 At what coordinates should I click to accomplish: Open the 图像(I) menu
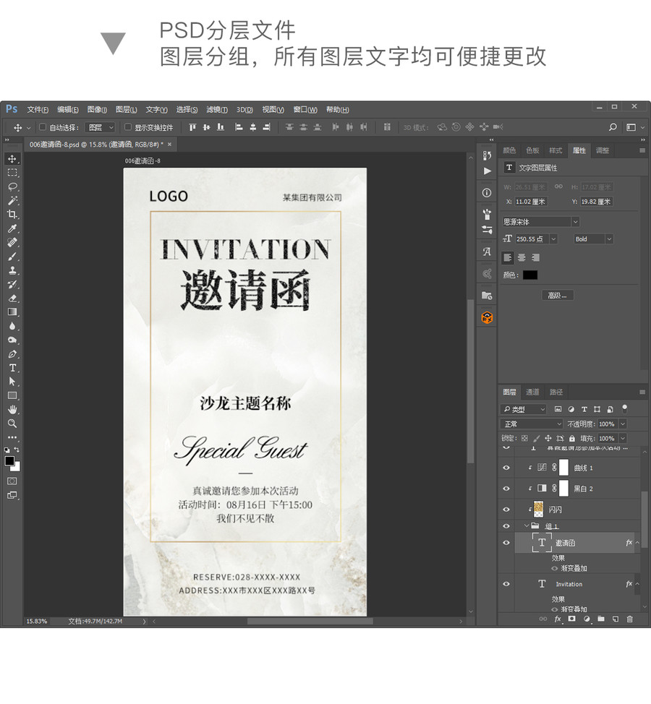[97, 110]
